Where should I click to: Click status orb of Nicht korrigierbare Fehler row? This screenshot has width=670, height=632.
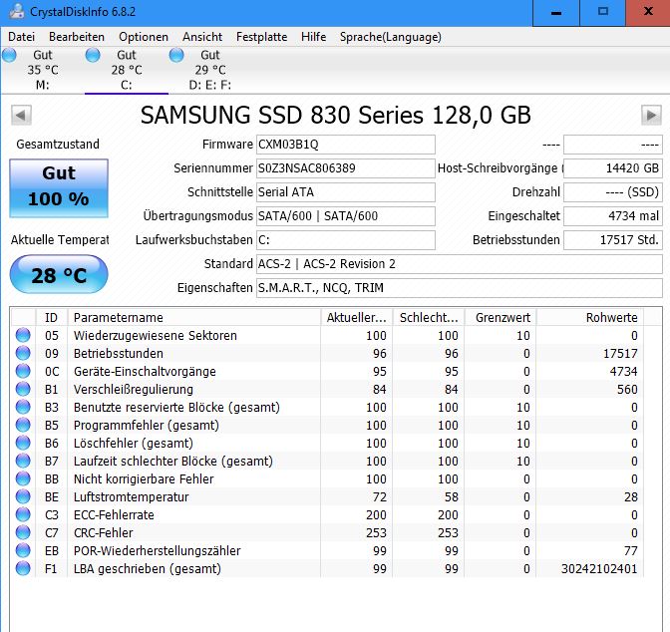coord(23,478)
